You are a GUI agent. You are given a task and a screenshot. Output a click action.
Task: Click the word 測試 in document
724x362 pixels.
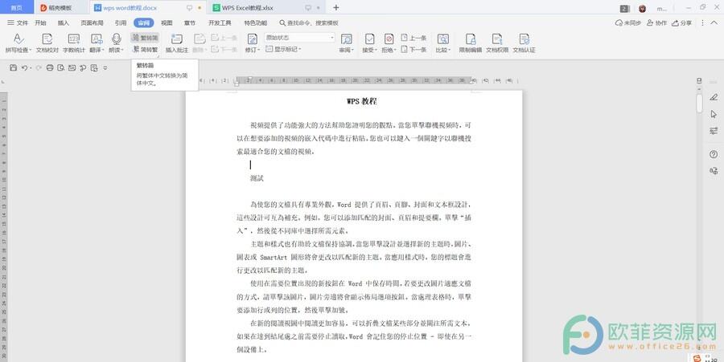(x=257, y=178)
